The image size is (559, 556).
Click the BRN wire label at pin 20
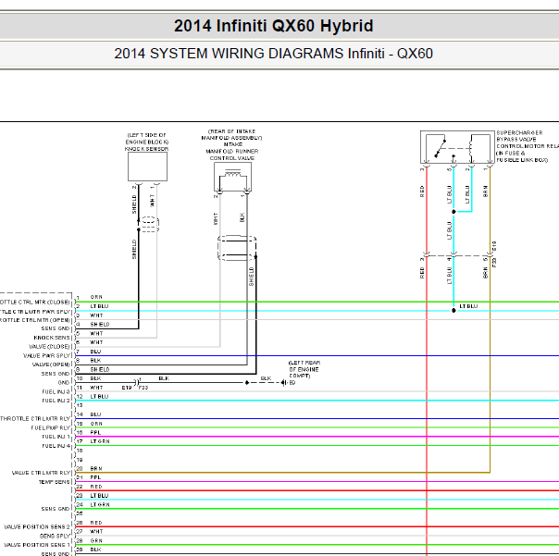[96, 469]
